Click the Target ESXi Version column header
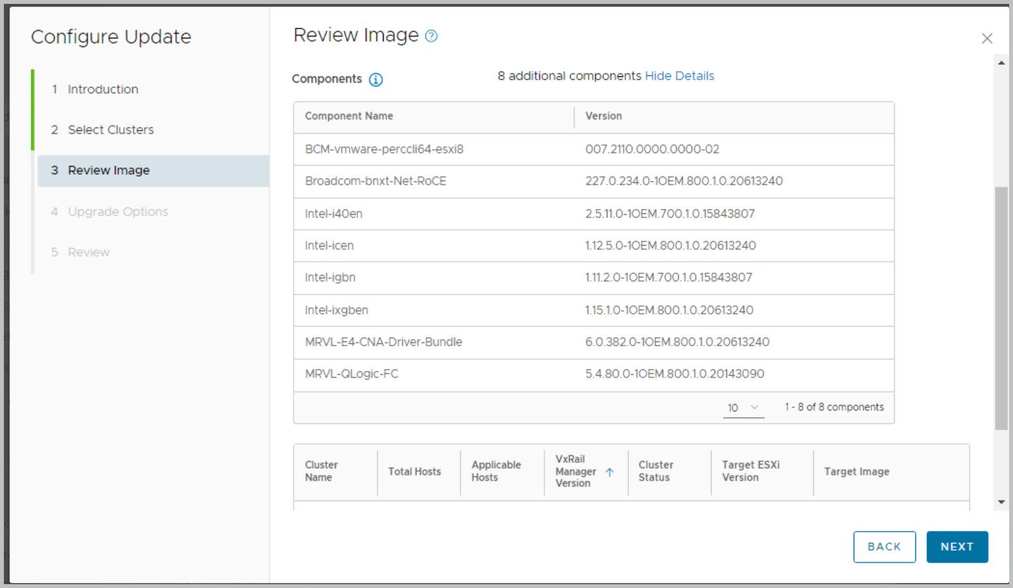Viewport: 1013px width, 588px height. 750,471
